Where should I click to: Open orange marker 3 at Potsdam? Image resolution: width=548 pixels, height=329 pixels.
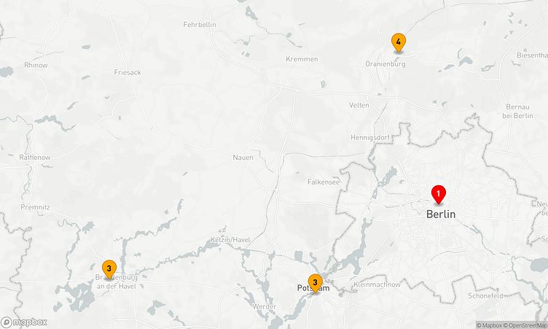point(315,283)
